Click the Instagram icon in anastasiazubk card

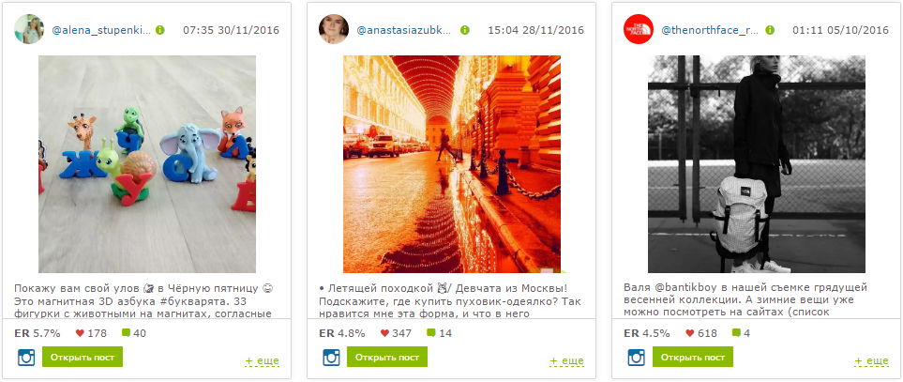pos(331,358)
